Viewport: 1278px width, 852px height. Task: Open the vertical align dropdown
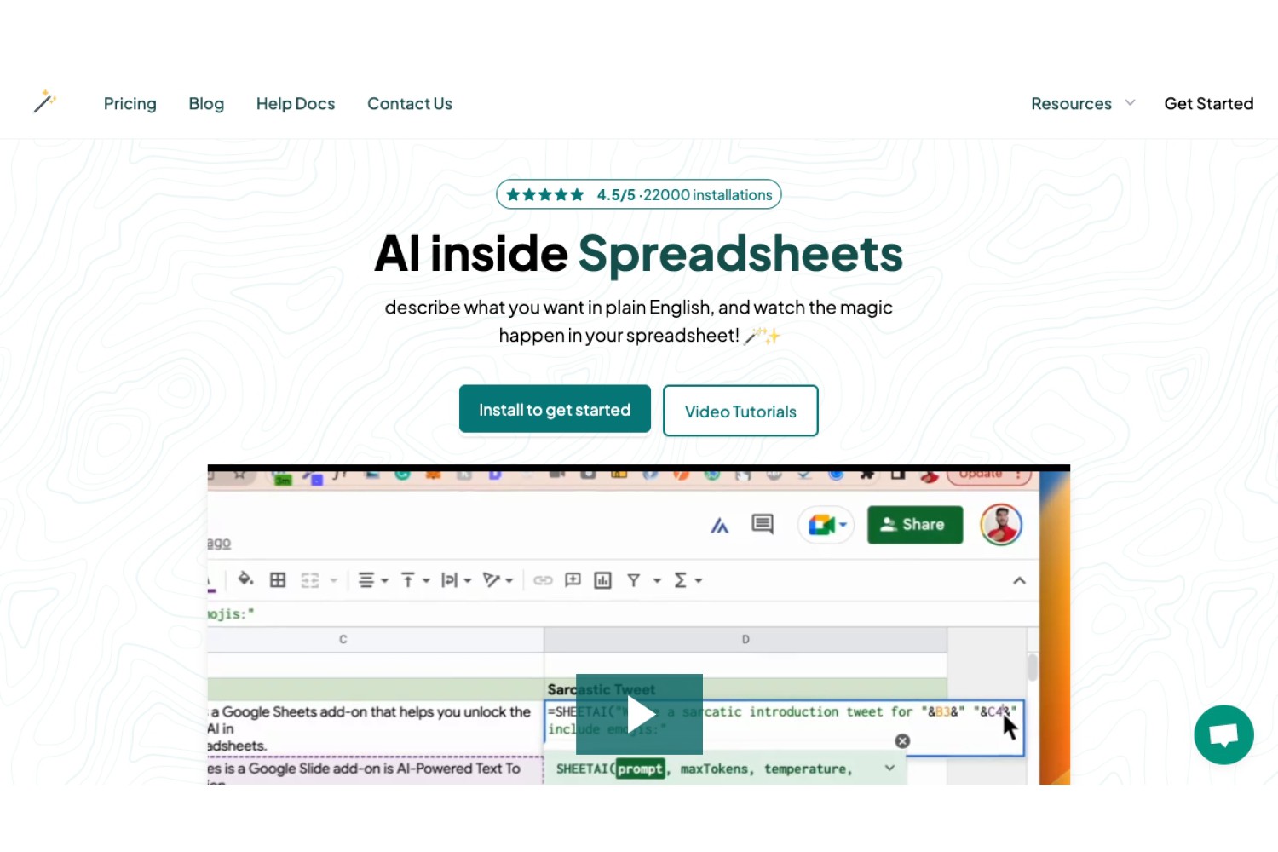(415, 580)
